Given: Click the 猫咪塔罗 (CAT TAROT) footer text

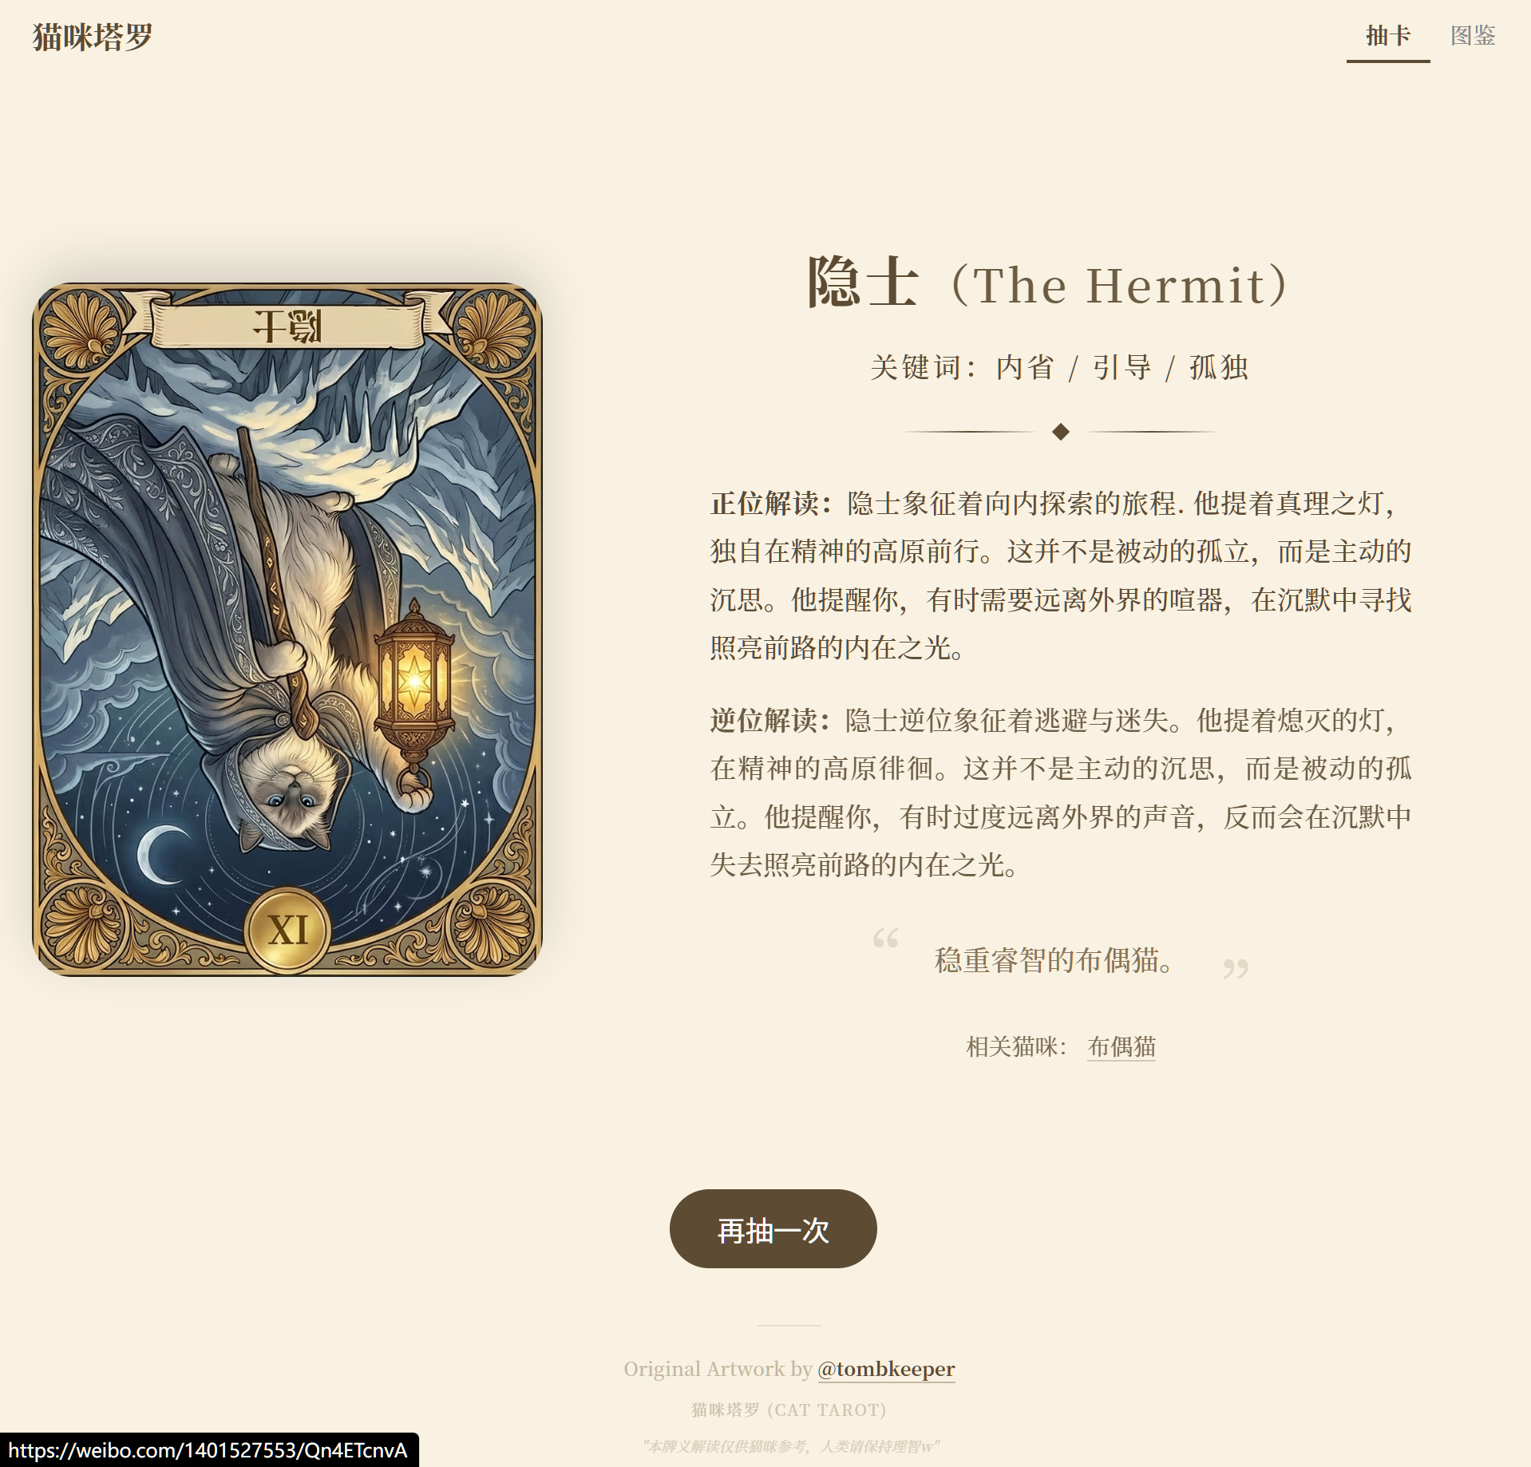Looking at the screenshot, I should [789, 1410].
